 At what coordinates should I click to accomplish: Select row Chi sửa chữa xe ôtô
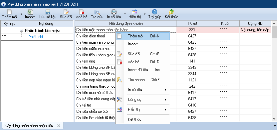tap(92, 111)
